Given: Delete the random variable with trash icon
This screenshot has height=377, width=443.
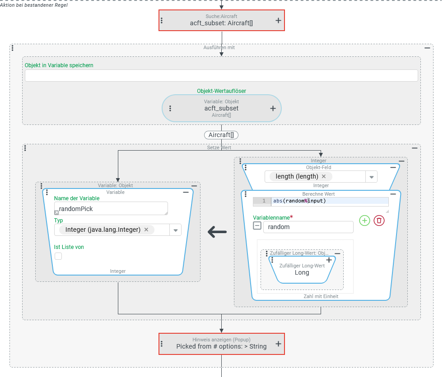Looking at the screenshot, I should click(379, 221).
